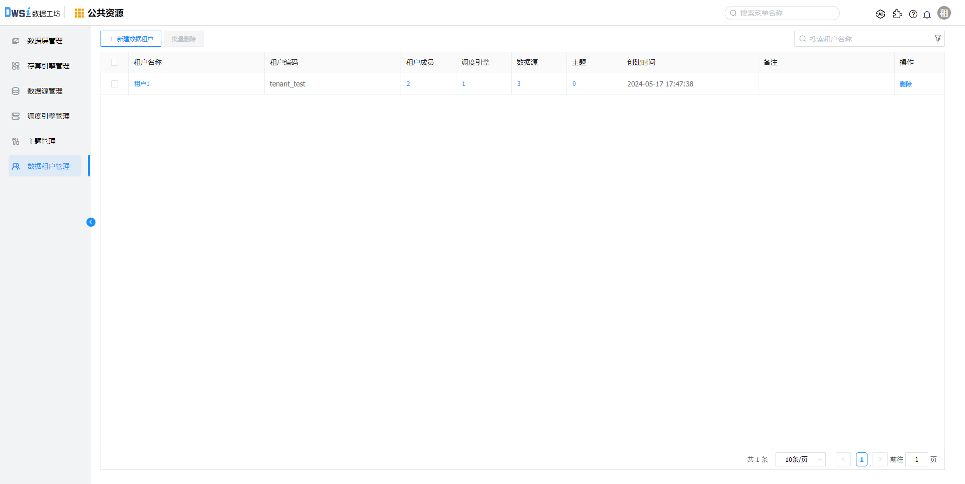Open the help question mark icon
The height and width of the screenshot is (484, 965).
(x=913, y=14)
